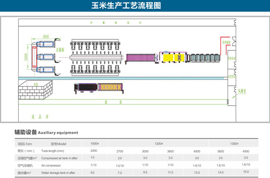The width and height of the screenshot is (270, 178).
Task: Click the 成品库 label at bottom left
Action: tap(40, 117)
